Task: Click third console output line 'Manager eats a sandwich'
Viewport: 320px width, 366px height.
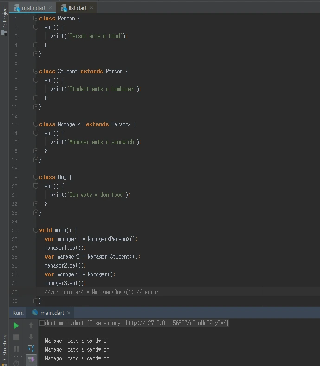Action: (77, 359)
